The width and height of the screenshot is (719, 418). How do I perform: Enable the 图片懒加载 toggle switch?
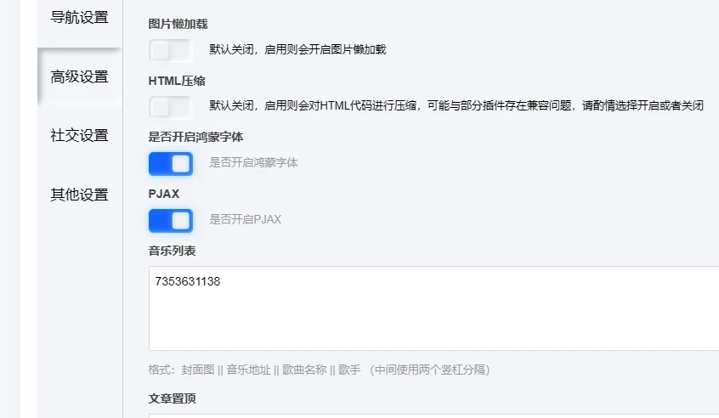170,50
